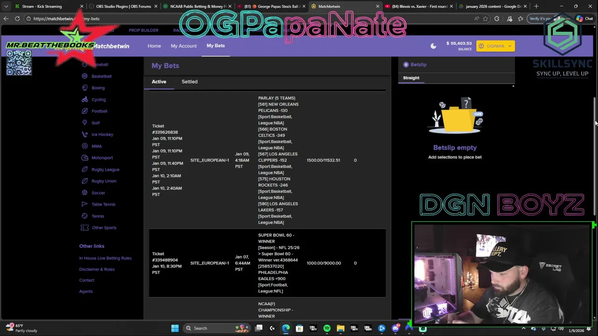This screenshot has width=598, height=336.
Task: Select the Motorsport icon in sidebar
Action: 85,158
